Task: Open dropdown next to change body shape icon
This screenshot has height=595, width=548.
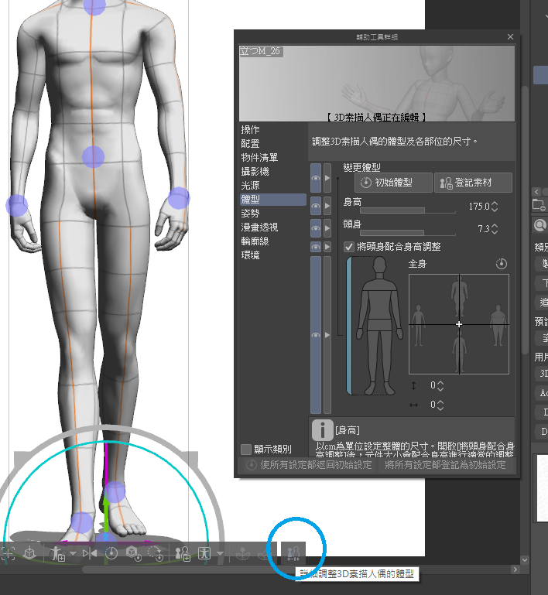Action: pyautogui.click(x=220, y=553)
